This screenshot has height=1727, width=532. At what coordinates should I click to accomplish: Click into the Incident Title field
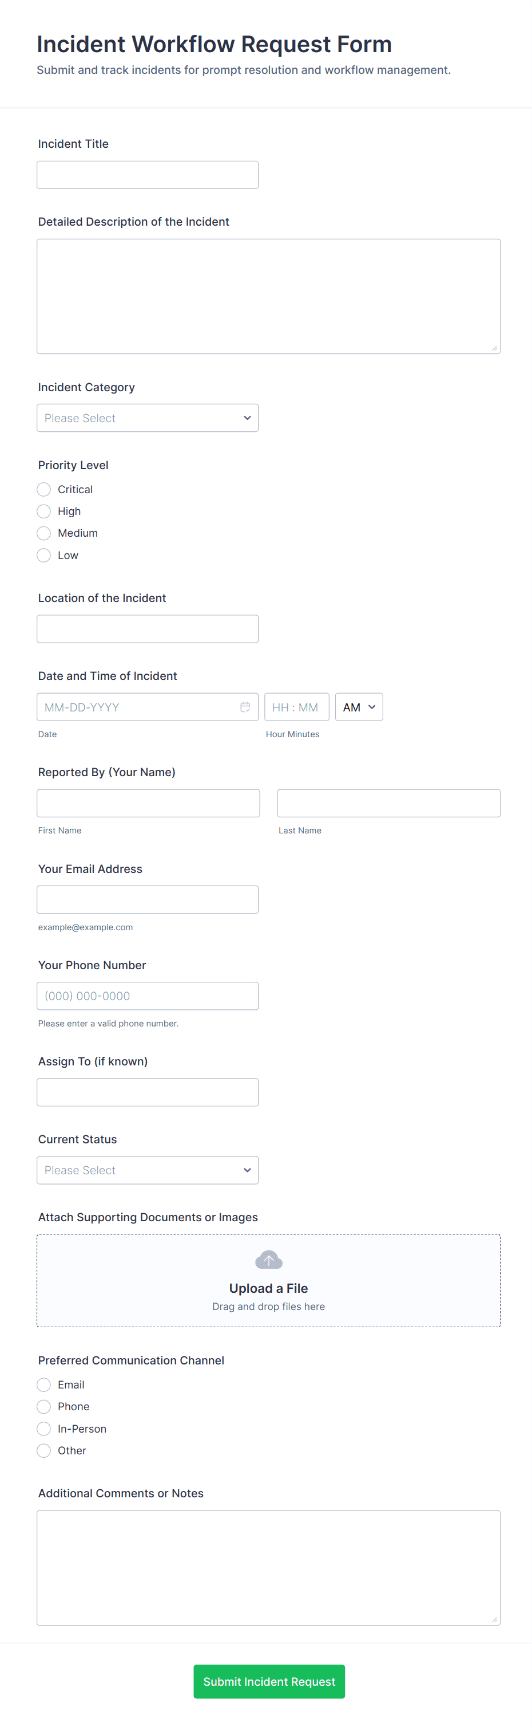coord(147,175)
